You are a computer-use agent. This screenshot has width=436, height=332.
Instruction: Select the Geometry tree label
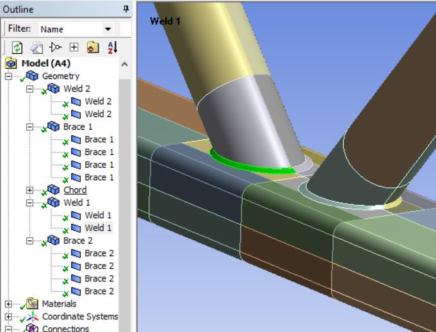[x=61, y=76]
